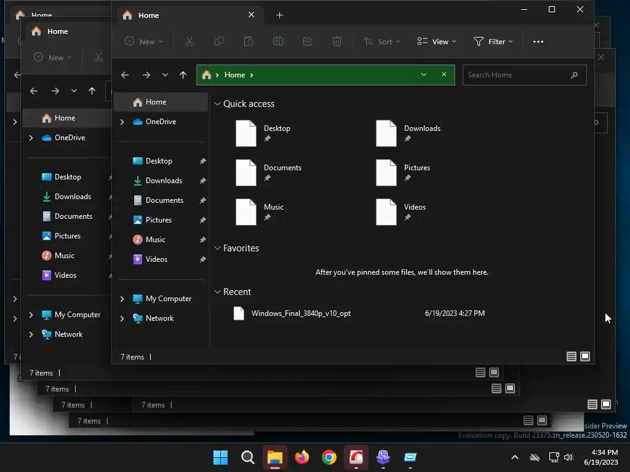Go up one level in the second window behind
The image size is (630, 472).
(x=92, y=91)
